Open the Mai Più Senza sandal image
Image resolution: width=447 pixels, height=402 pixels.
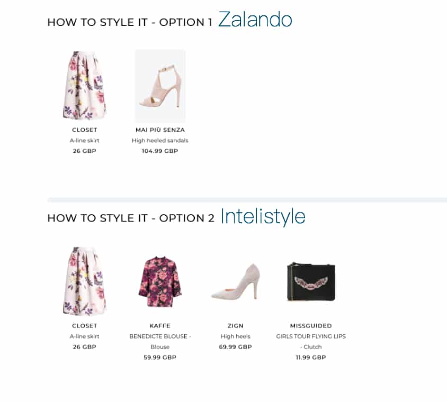[160, 86]
